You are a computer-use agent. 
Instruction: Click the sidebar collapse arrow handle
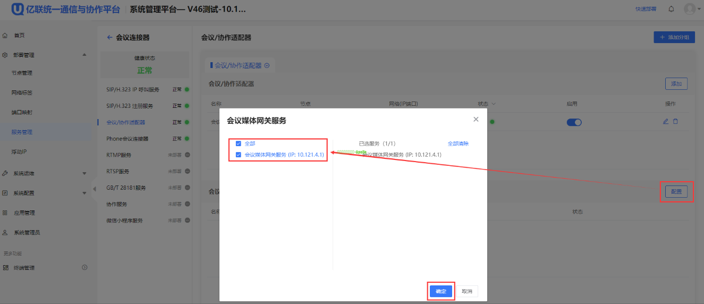coord(95,189)
